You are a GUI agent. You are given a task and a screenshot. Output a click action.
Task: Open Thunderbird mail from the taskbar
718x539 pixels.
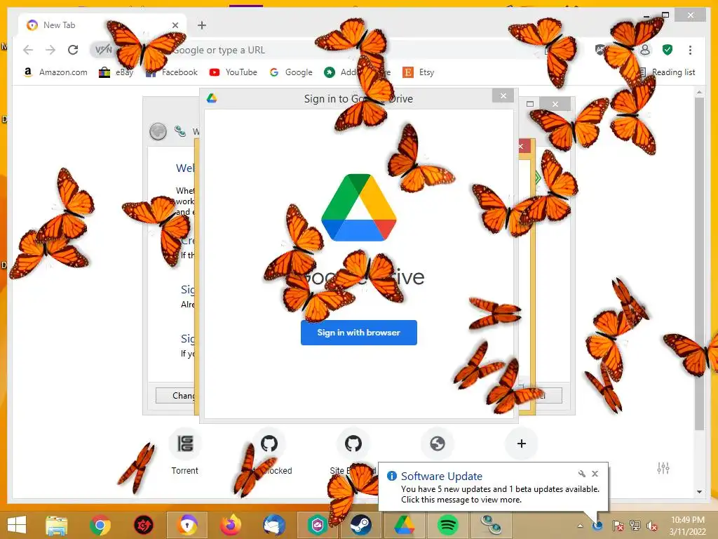[x=274, y=525]
